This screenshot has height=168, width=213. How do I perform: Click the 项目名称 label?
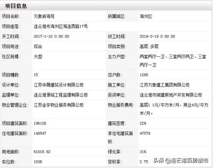(11, 17)
